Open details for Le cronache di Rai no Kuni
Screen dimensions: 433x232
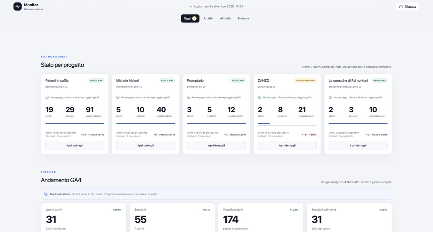tap(358, 146)
